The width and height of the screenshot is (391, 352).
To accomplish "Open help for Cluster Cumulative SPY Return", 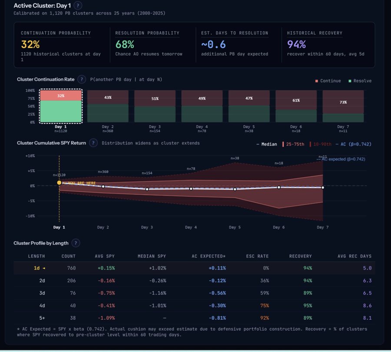I will [x=93, y=143].
